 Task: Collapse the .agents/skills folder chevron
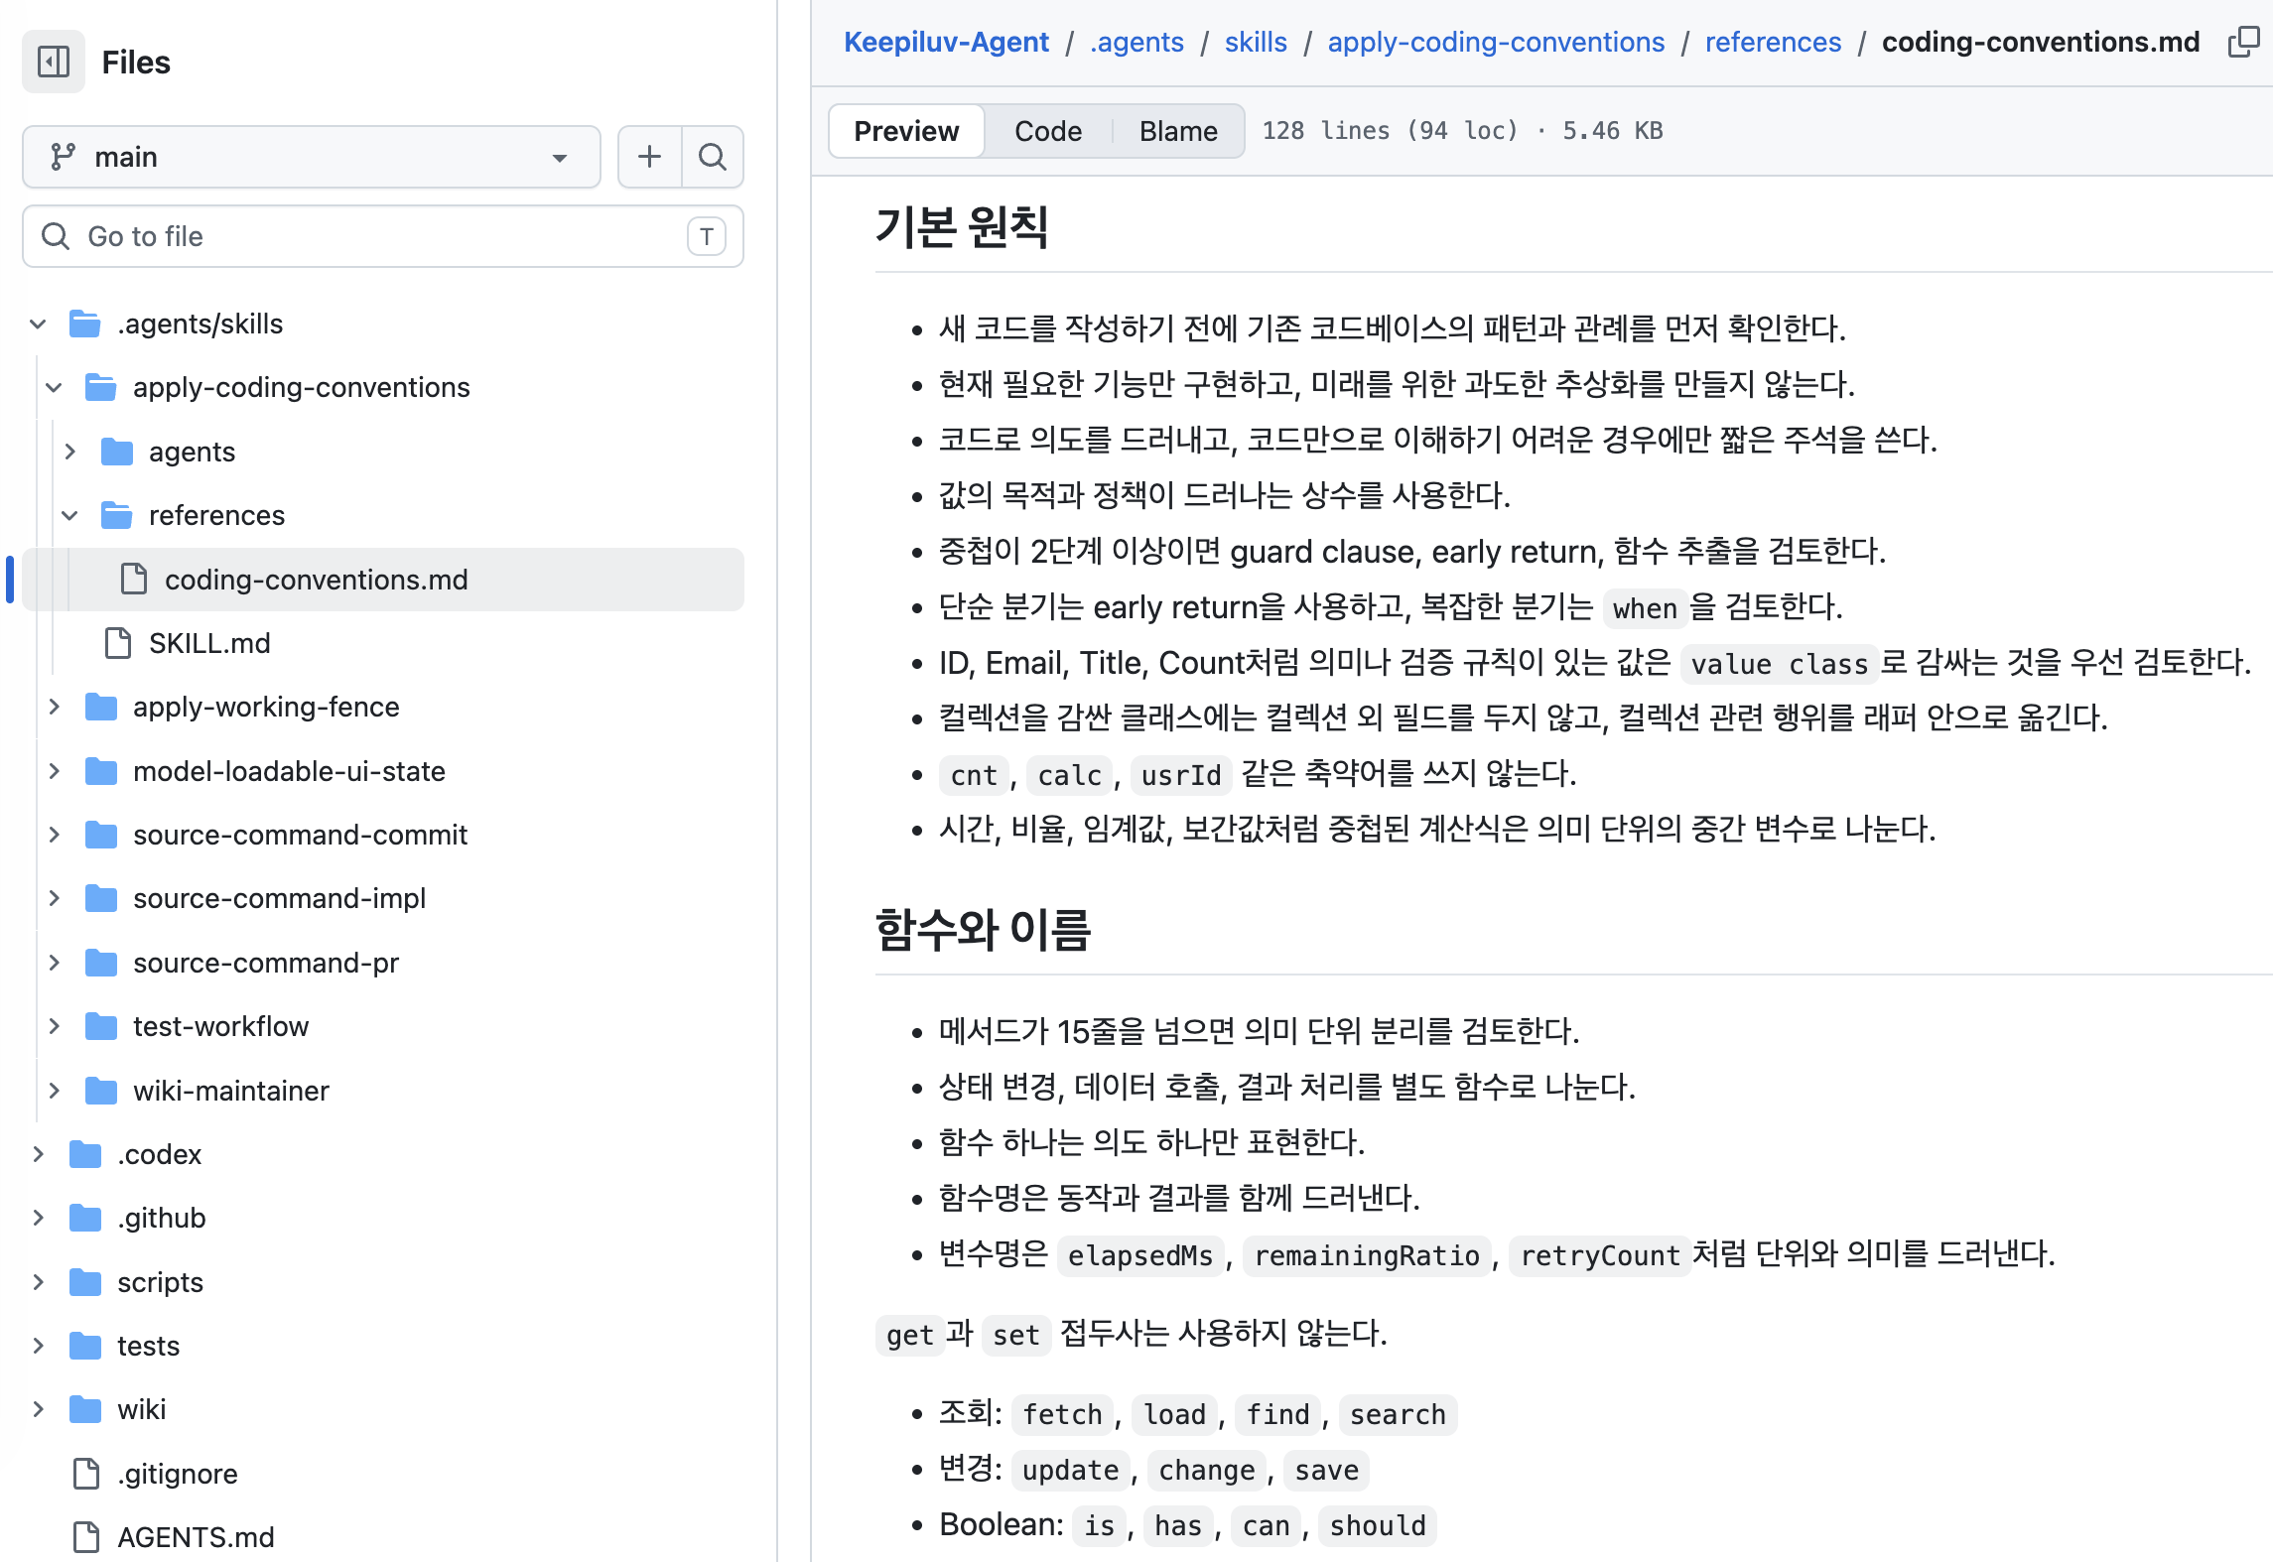tap(38, 324)
